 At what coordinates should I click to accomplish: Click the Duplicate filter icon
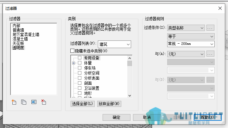(x=24, y=102)
